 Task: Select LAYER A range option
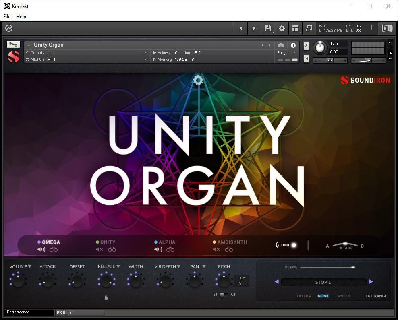click(x=304, y=296)
